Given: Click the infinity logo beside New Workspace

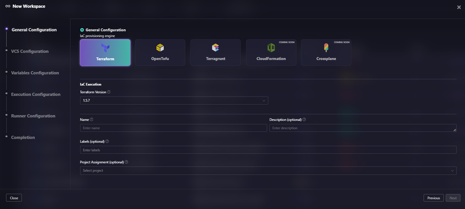Looking at the screenshot, I should pos(8,6).
